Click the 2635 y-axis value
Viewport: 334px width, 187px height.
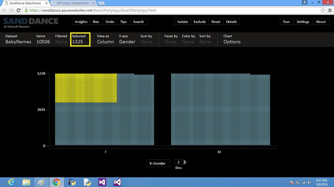pos(41,110)
